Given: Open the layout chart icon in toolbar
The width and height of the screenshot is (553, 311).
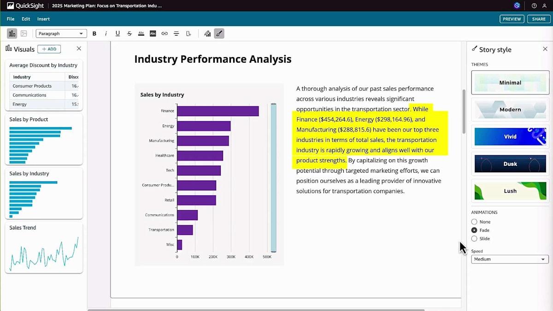Looking at the screenshot, I should pyautogui.click(x=207, y=34).
